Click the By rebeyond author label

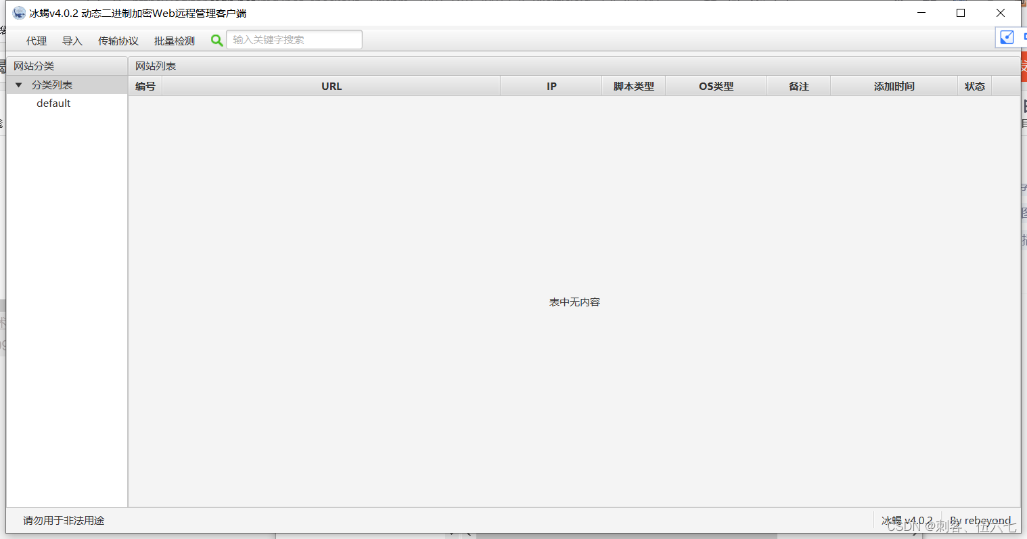[980, 520]
